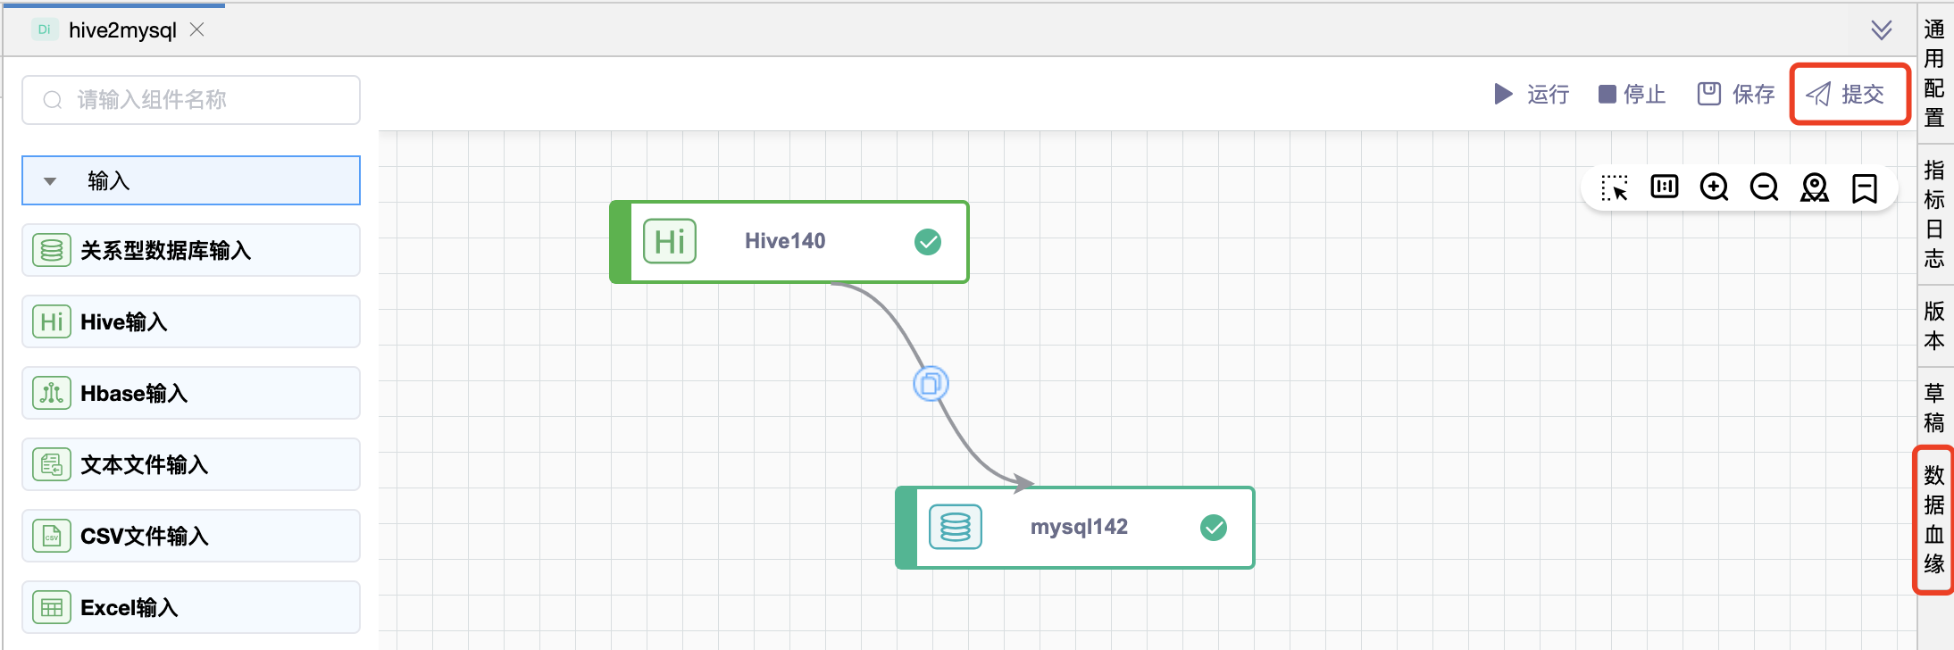This screenshot has height=650, width=1954.
Task: Click the green checkmark on Hive140 node
Action: [x=928, y=242]
